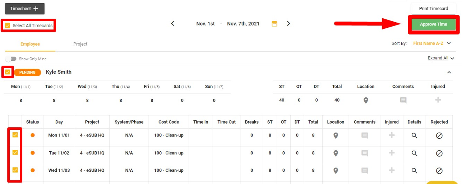Open comments icon for Mon 11/01 row

coord(365,136)
